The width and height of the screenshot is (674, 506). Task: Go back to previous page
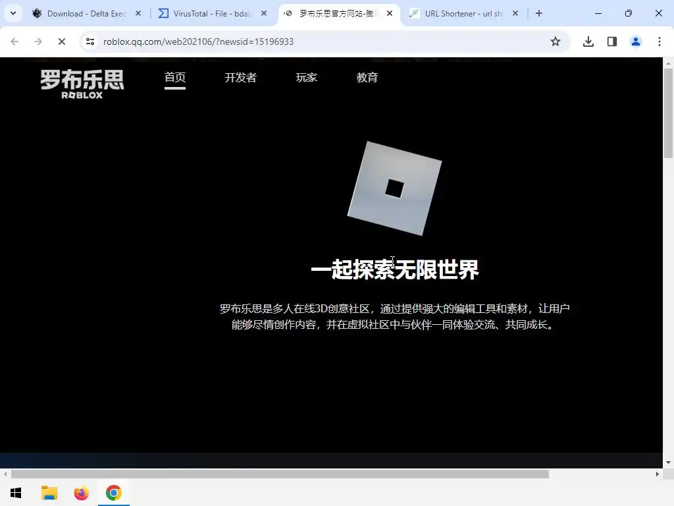(x=14, y=42)
